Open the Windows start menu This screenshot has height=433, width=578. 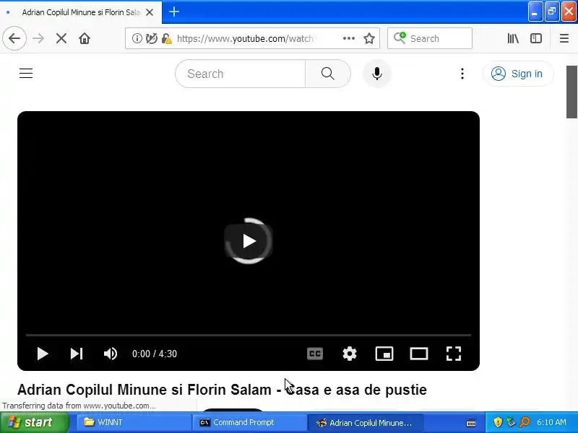pos(35,422)
